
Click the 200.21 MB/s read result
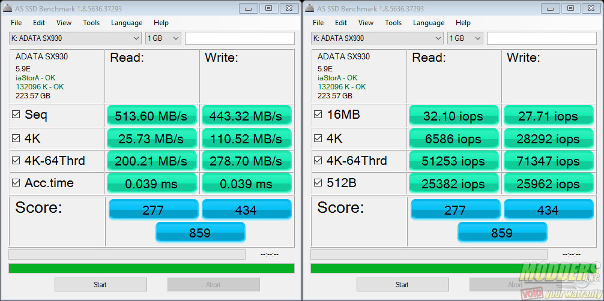click(x=152, y=161)
